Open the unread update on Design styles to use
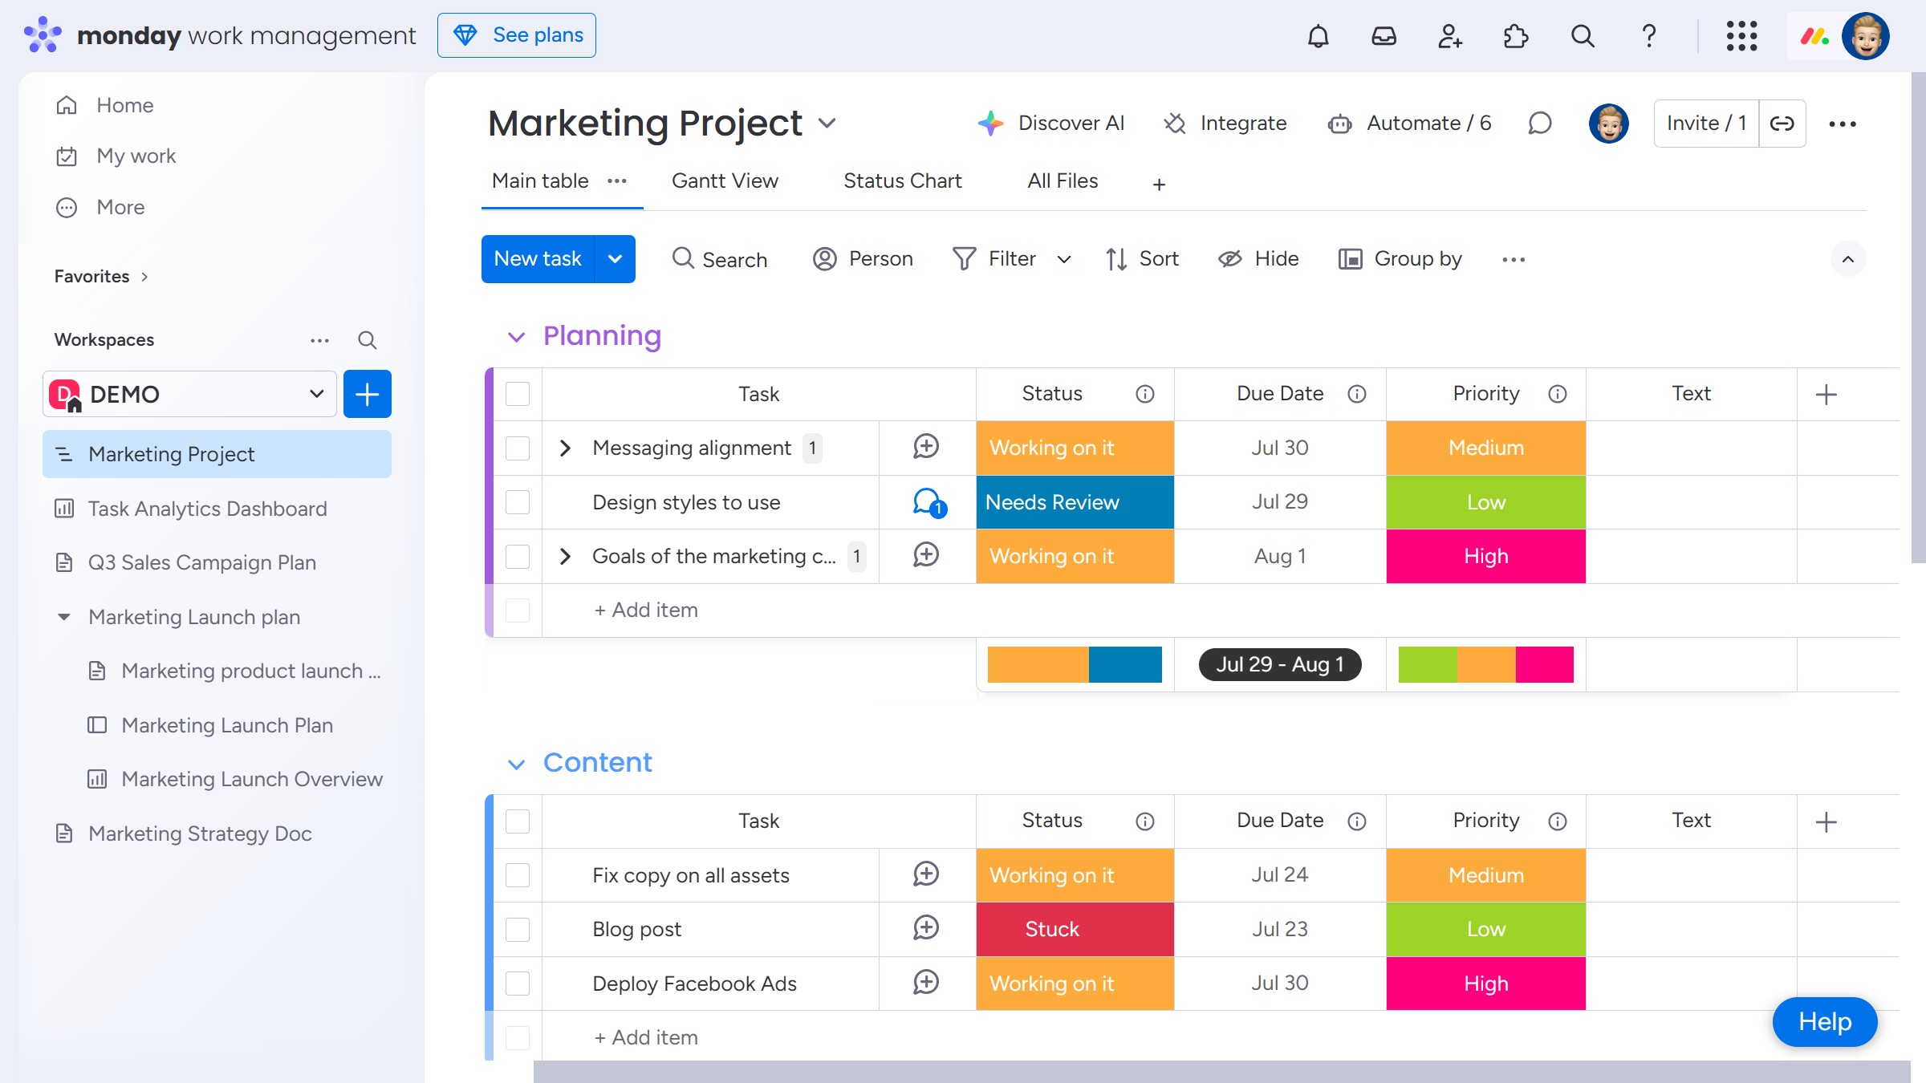The height and width of the screenshot is (1083, 1926). coord(926,502)
